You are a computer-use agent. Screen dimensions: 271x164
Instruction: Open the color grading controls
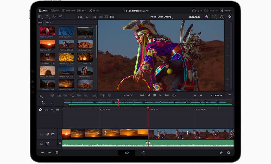point(221,17)
